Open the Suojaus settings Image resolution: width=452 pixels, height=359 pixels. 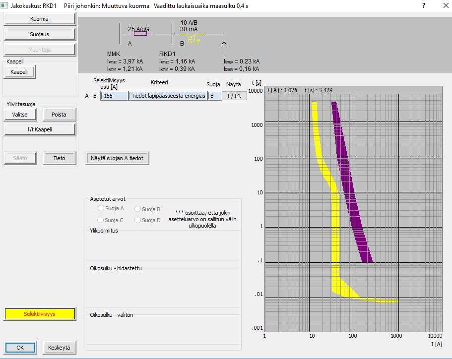(40, 34)
